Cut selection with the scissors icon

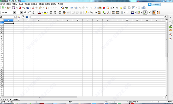click(x=33, y=8)
